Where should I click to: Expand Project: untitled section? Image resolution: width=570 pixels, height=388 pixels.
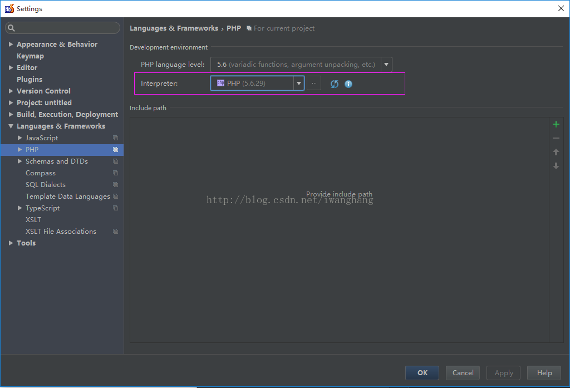[x=11, y=102]
